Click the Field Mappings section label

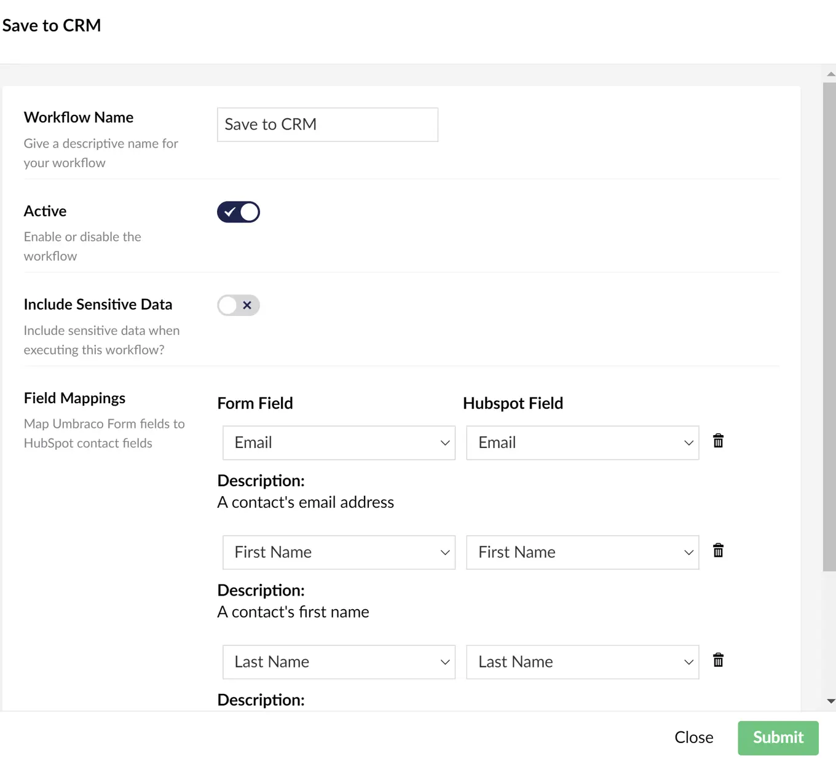coord(74,398)
